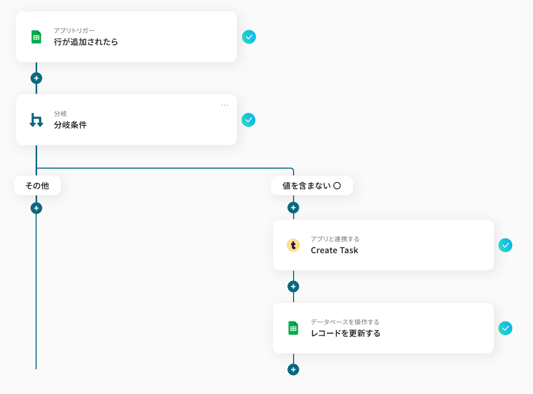Click the check status beside レコードを更新する

click(506, 328)
